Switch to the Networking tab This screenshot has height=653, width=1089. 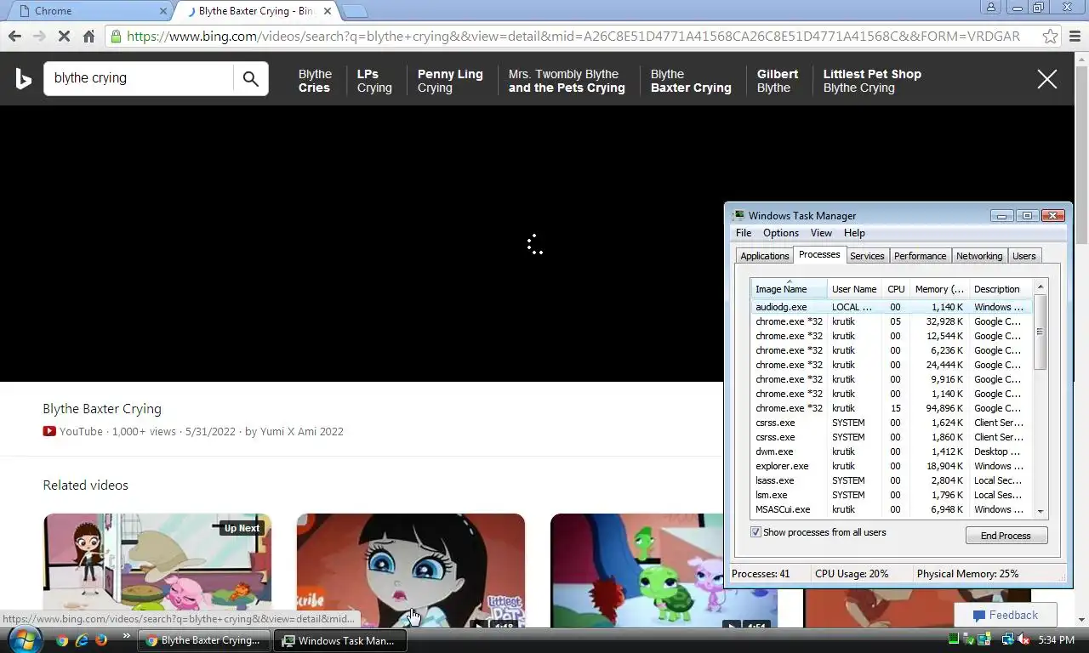click(x=979, y=256)
